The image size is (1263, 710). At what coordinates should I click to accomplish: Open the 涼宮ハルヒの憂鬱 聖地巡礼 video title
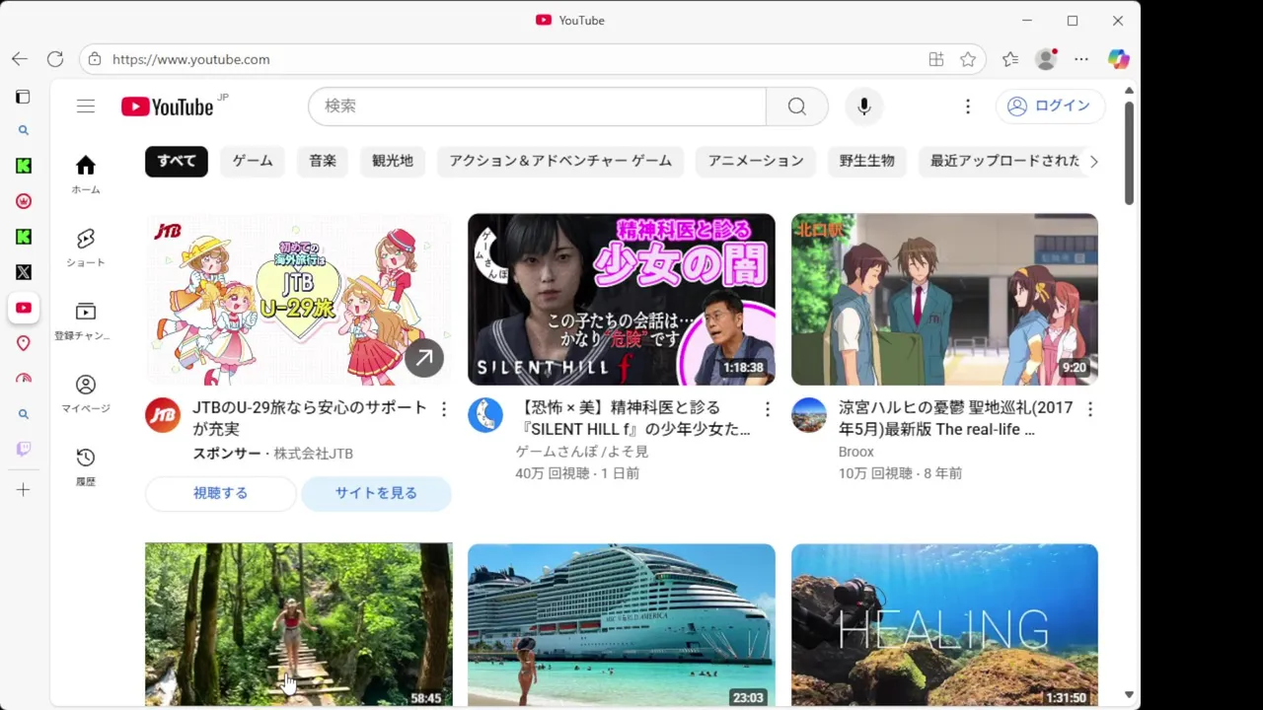click(955, 418)
